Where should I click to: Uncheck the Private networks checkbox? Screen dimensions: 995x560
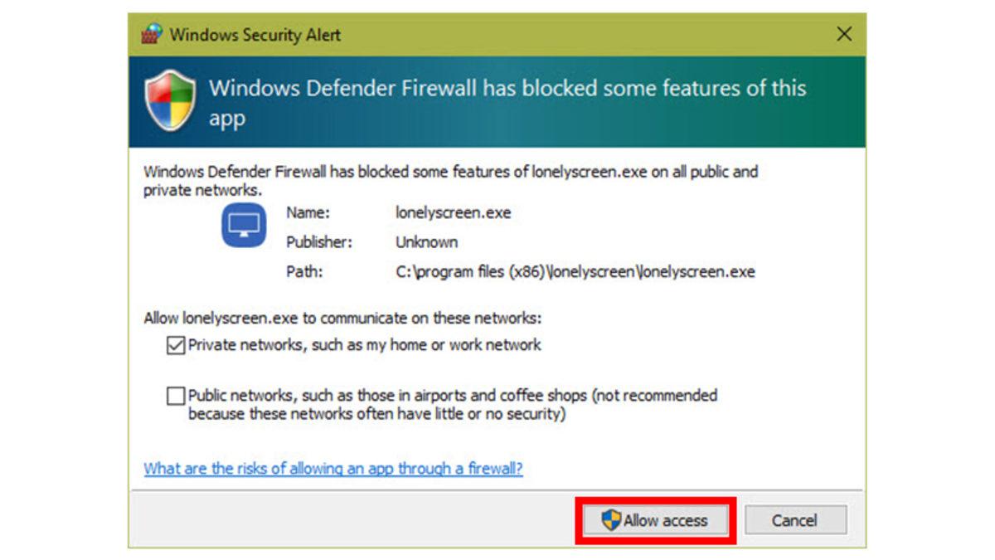coord(175,345)
